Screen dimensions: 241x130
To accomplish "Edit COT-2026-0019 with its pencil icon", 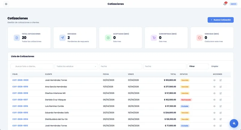I will [221, 87].
